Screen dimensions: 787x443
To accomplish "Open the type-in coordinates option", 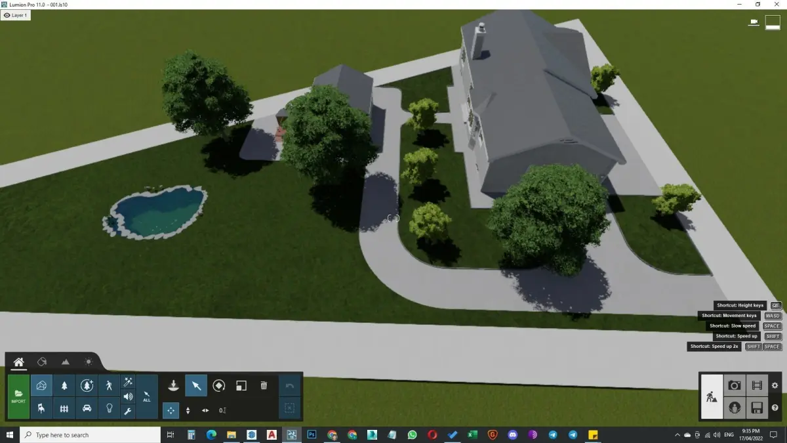I will click(x=222, y=410).
